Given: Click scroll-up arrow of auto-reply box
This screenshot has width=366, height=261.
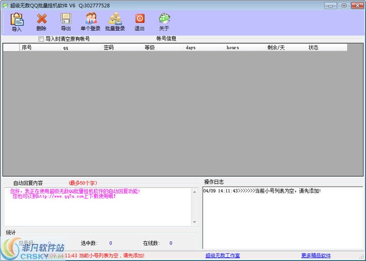Looking at the screenshot, I should (x=195, y=192).
